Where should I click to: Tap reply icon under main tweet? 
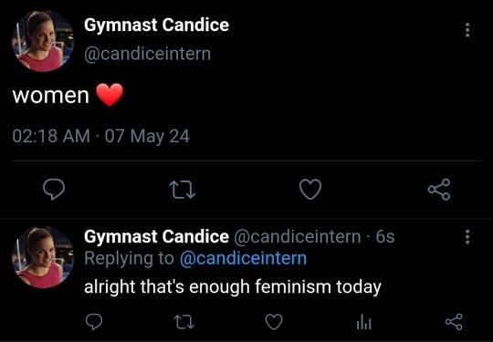54,190
